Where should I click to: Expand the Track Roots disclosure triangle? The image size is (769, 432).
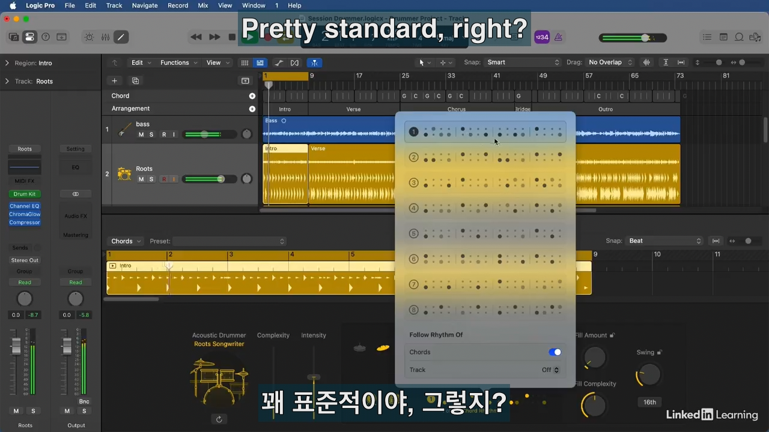tap(7, 81)
